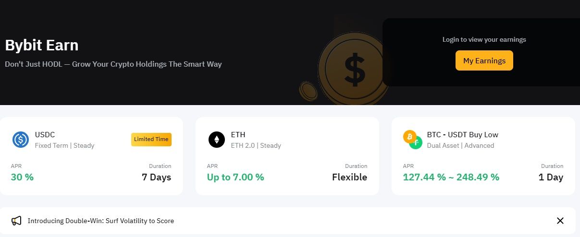Click the megaphone announcement icon
This screenshot has width=580, height=237.
(17, 221)
